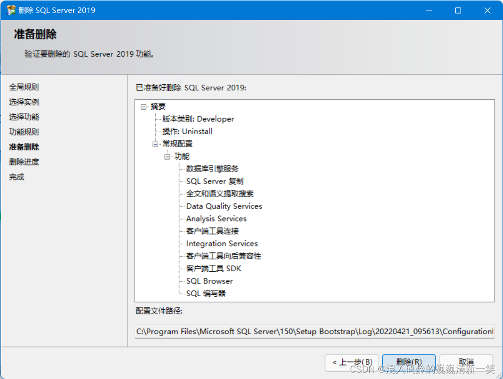Click the 常规配置 node label

pyautogui.click(x=178, y=144)
